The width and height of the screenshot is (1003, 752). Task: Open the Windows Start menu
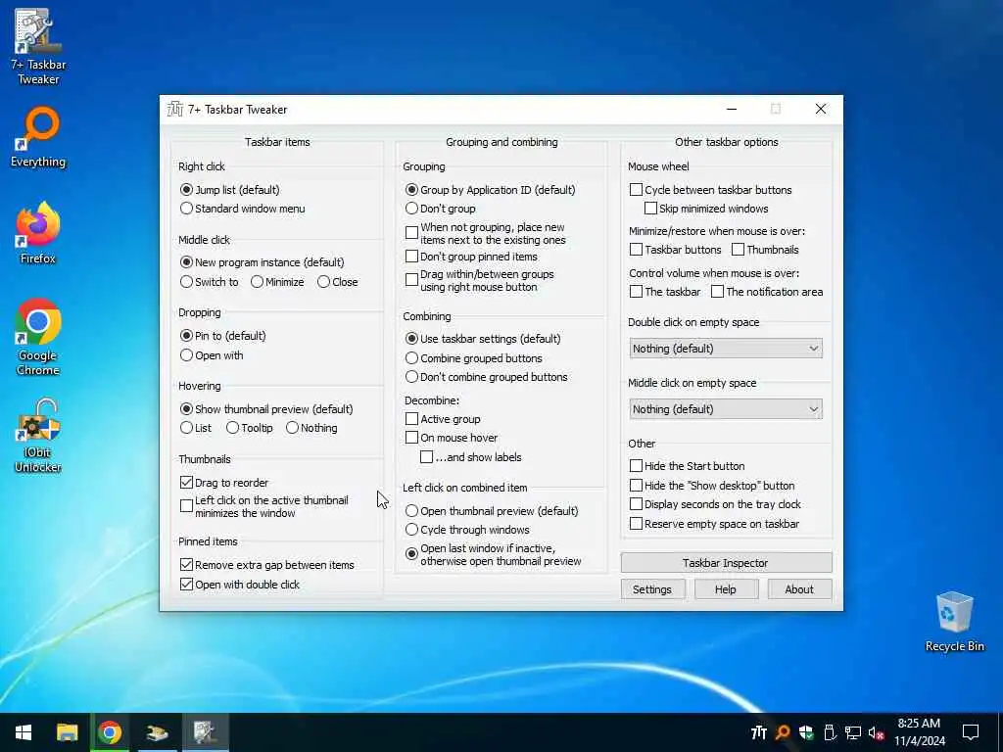click(24, 732)
